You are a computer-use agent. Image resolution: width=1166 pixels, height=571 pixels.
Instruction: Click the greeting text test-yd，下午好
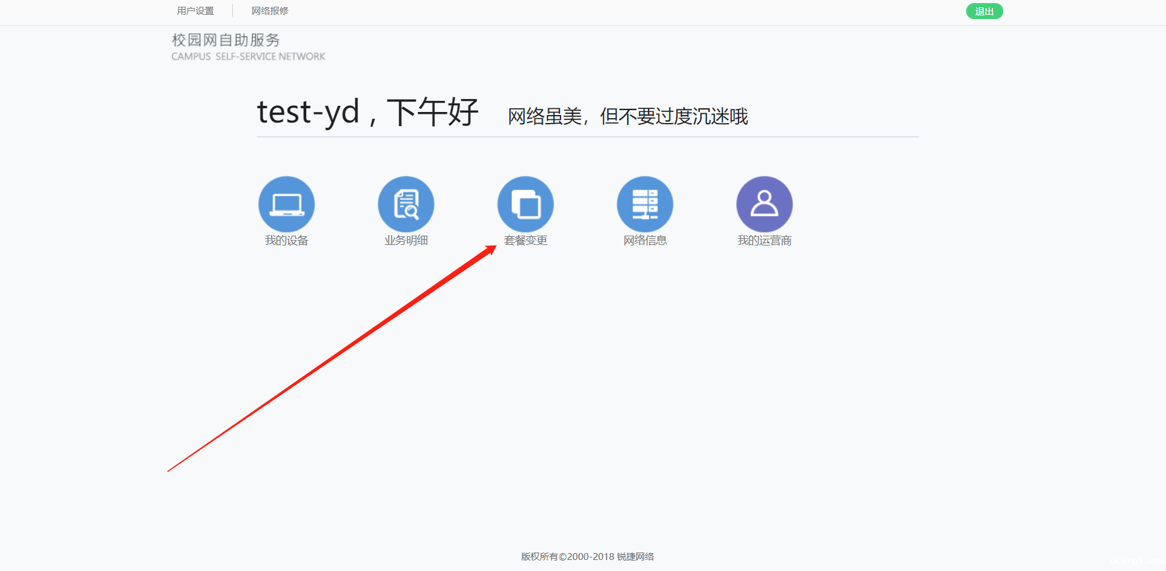[368, 113]
